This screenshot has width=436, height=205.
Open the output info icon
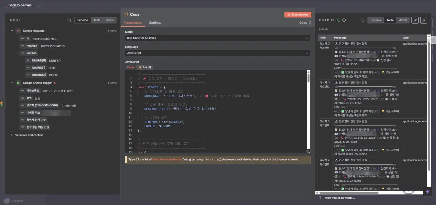click(x=344, y=20)
